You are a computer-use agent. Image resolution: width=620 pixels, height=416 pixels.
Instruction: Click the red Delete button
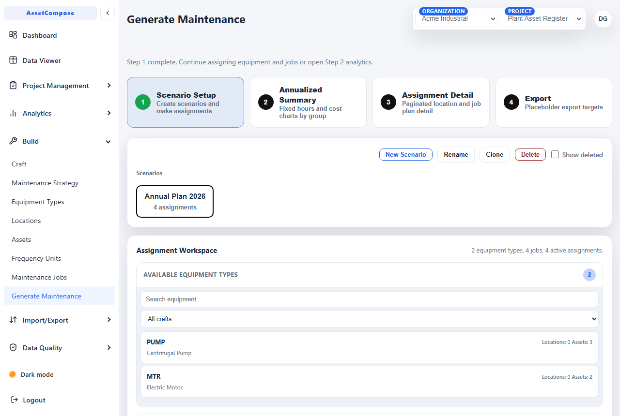[530, 154]
